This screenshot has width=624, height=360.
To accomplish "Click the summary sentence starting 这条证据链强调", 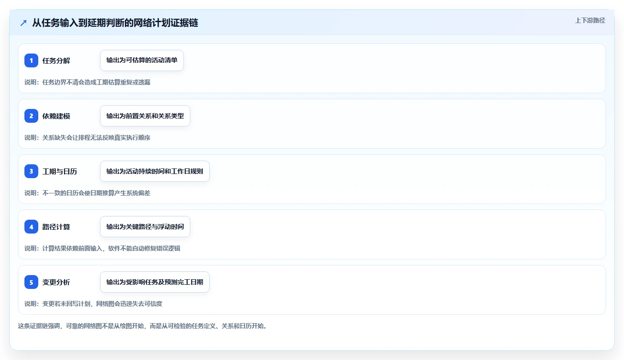I will (142, 326).
